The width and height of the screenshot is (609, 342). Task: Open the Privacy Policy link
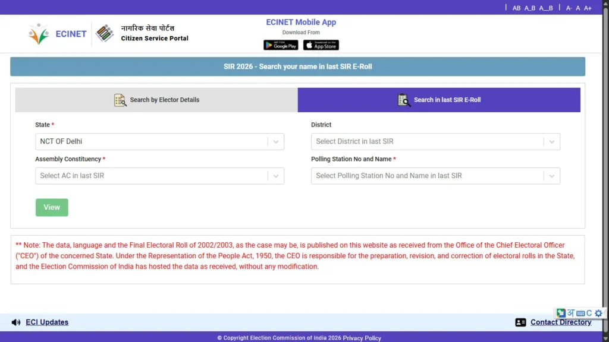pyautogui.click(x=362, y=338)
